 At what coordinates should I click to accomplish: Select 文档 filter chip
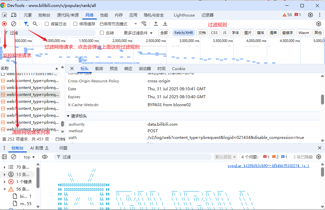tap(202, 33)
